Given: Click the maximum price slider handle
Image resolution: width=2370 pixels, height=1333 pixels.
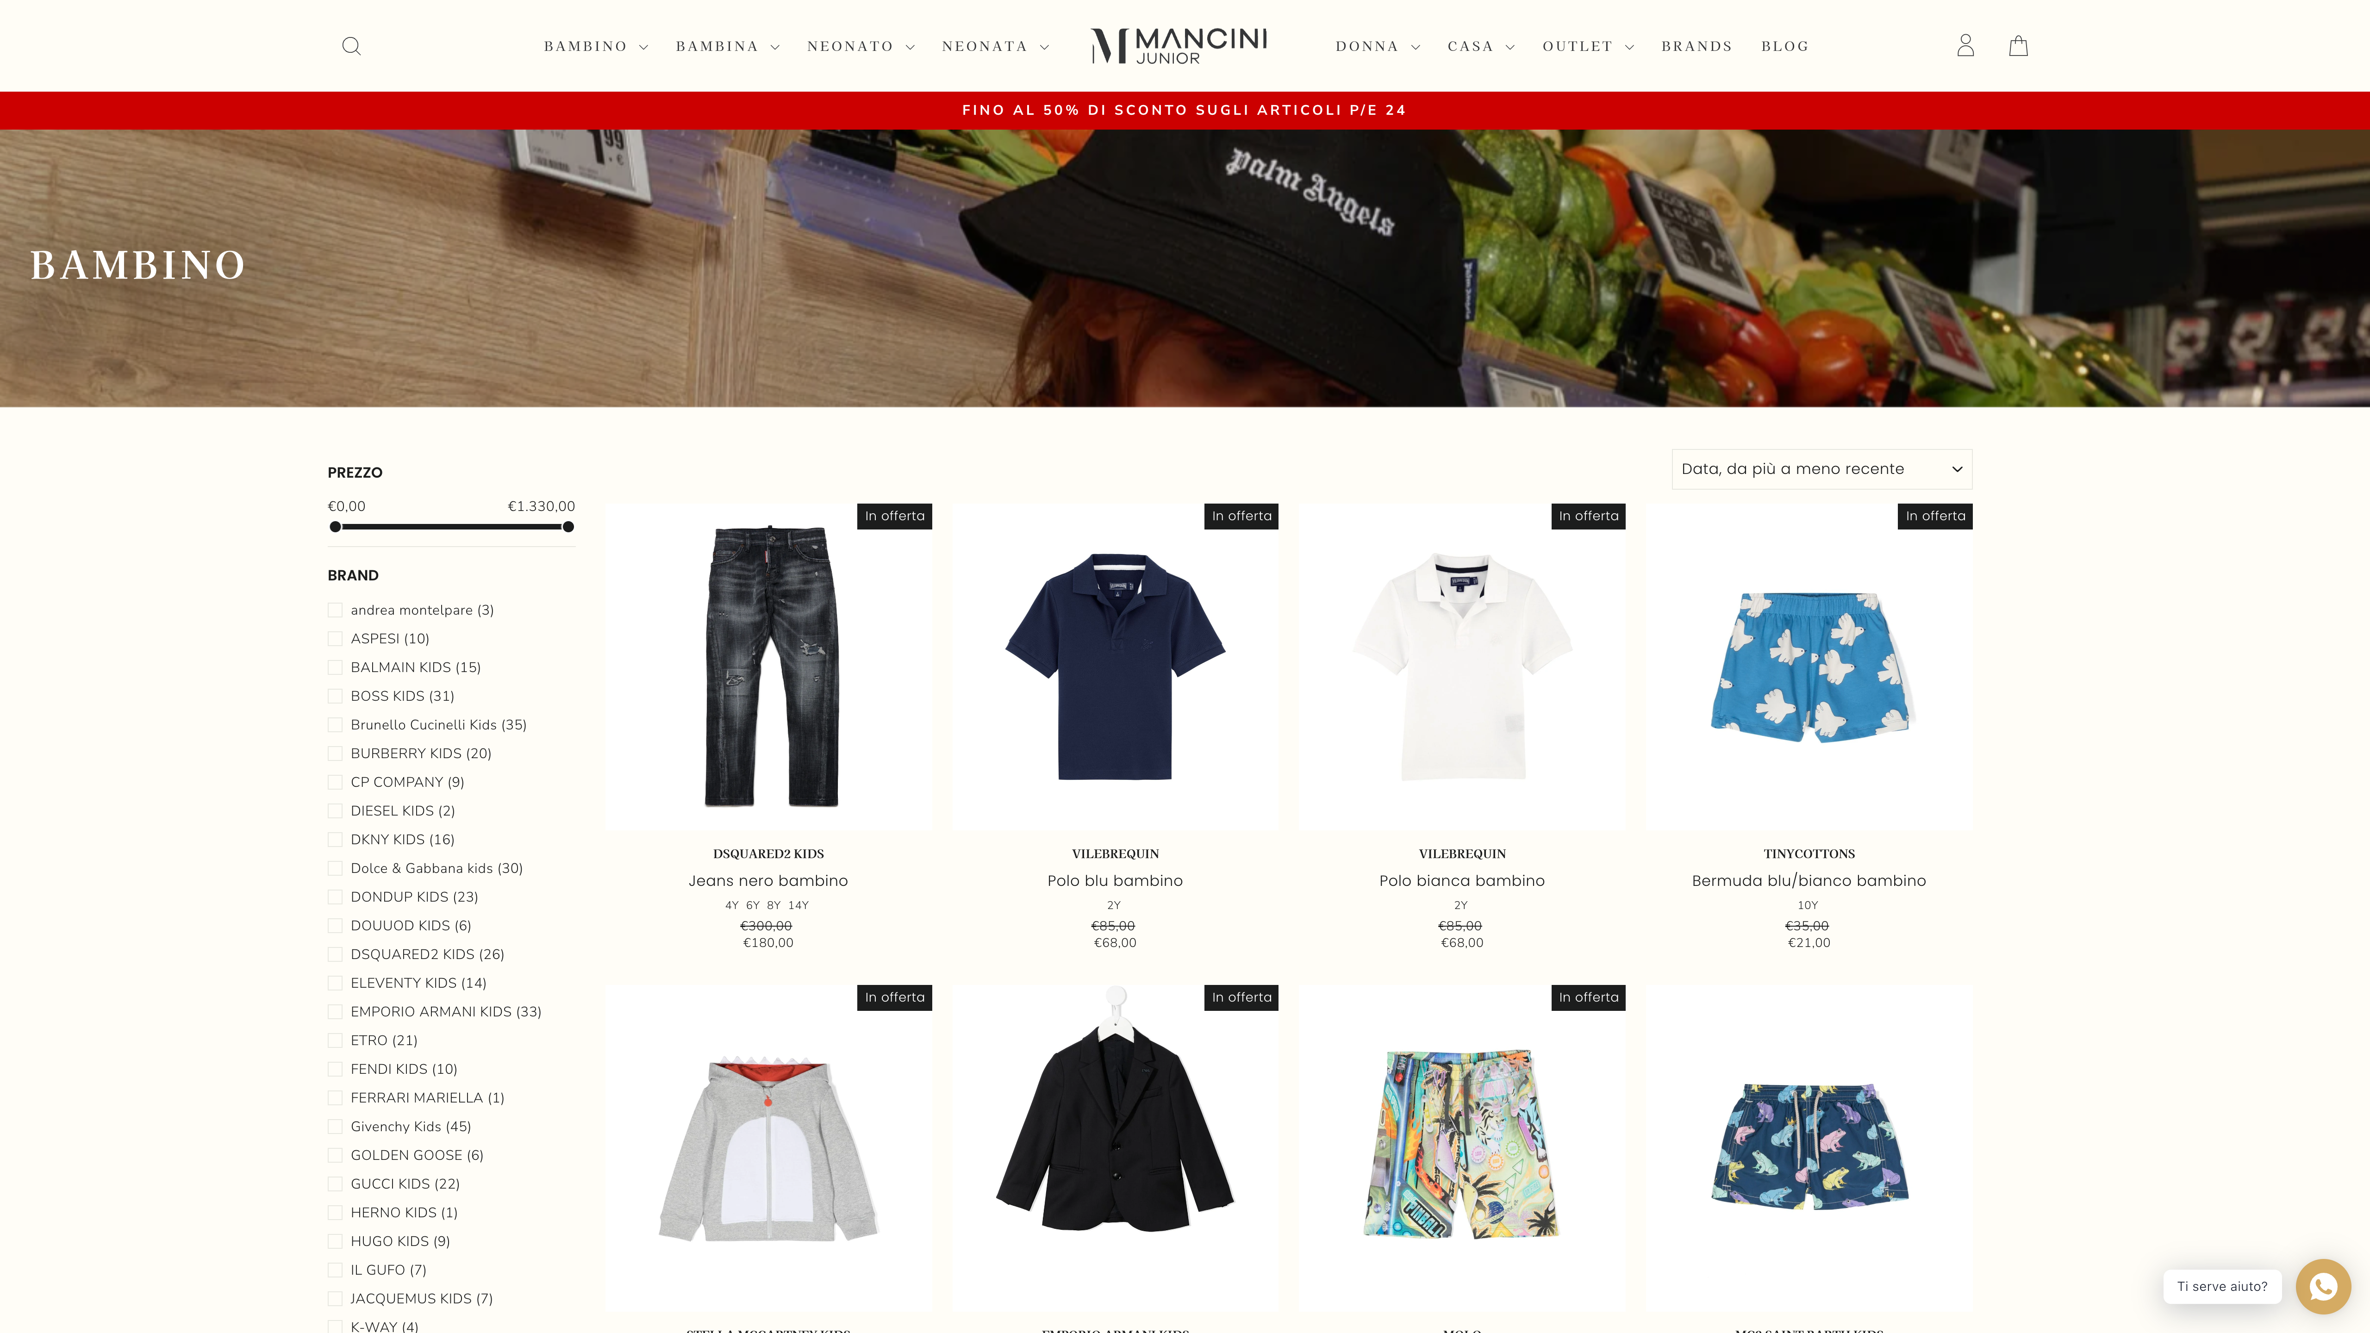Looking at the screenshot, I should pos(568,527).
